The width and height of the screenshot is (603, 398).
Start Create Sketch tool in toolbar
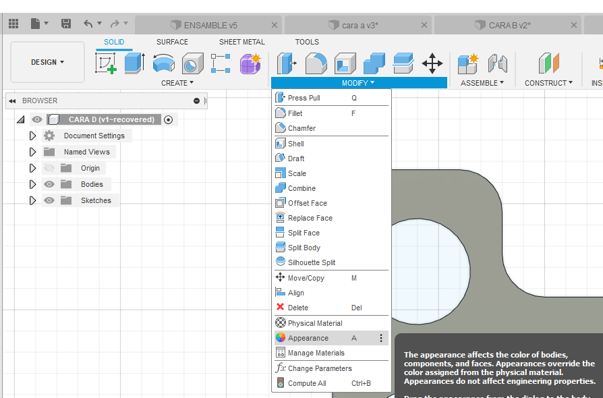(x=106, y=63)
